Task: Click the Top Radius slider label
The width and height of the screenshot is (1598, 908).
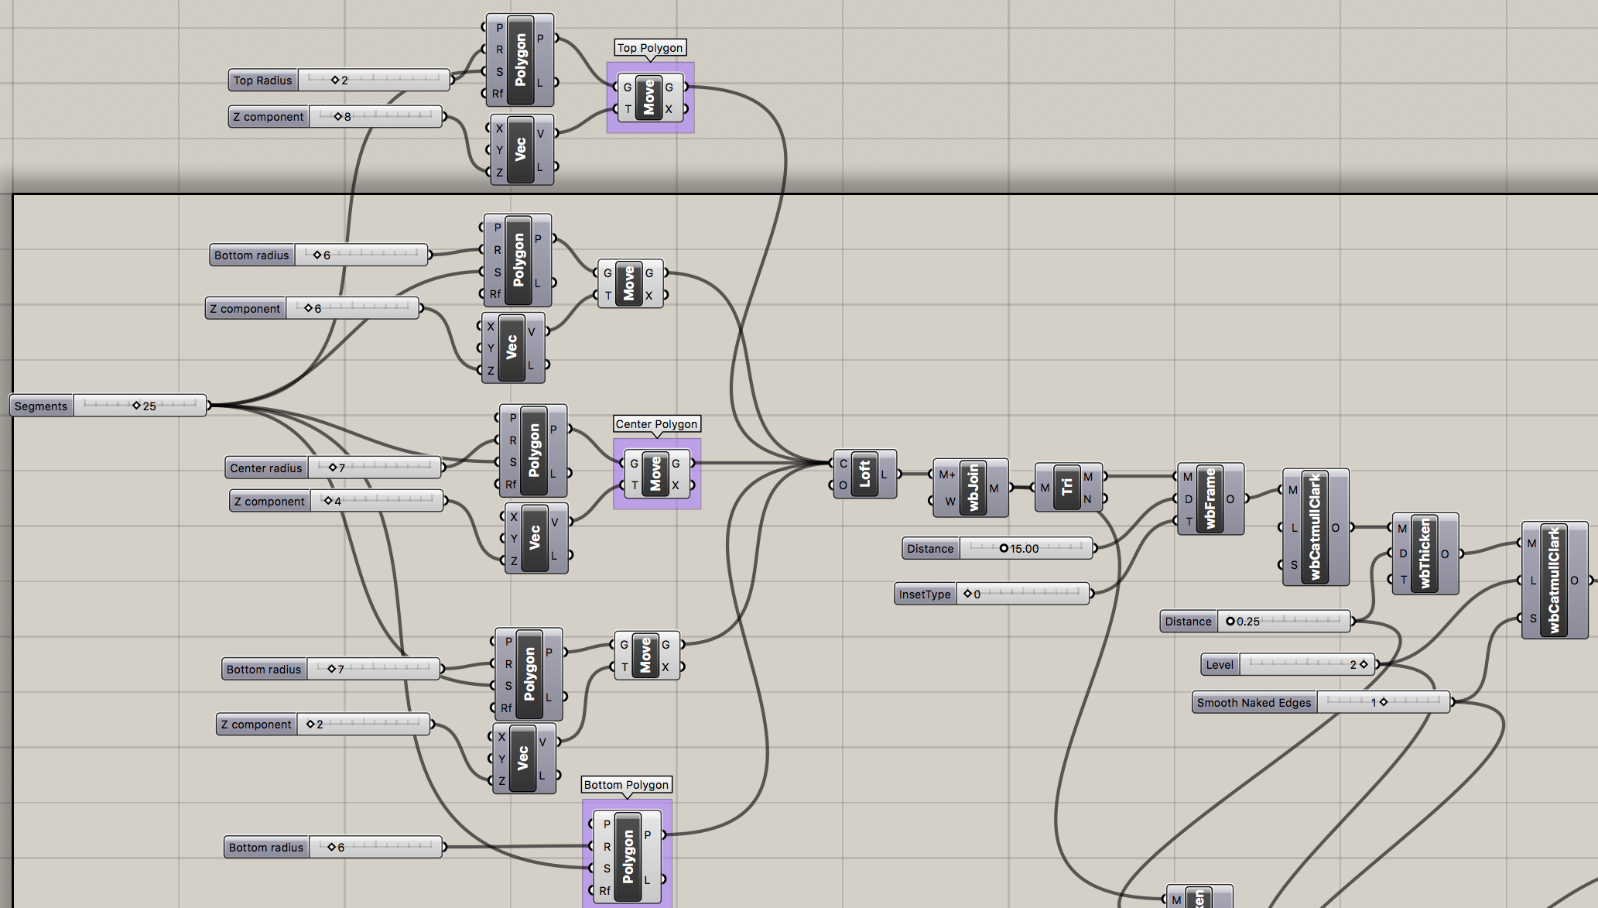Action: pyautogui.click(x=262, y=80)
